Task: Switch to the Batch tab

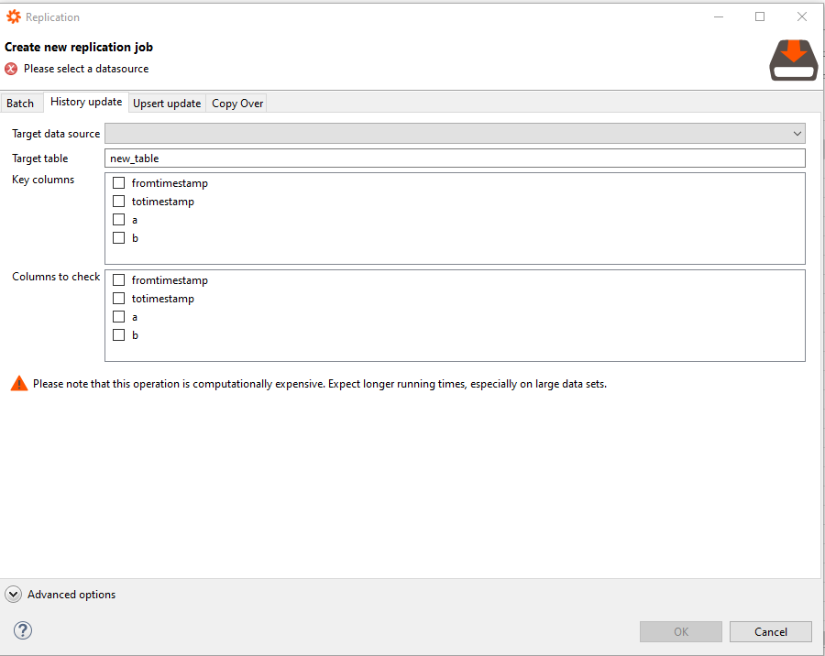Action: pyautogui.click(x=20, y=104)
